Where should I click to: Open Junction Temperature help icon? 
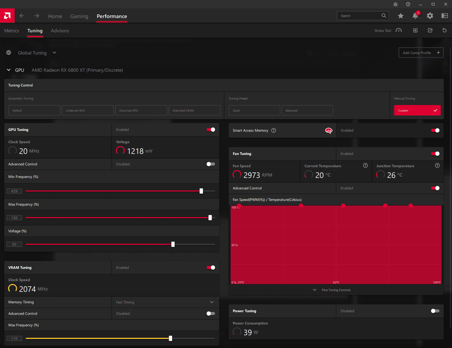(x=437, y=165)
